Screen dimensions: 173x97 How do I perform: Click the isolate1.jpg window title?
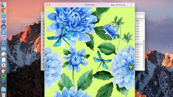coord(89,5)
